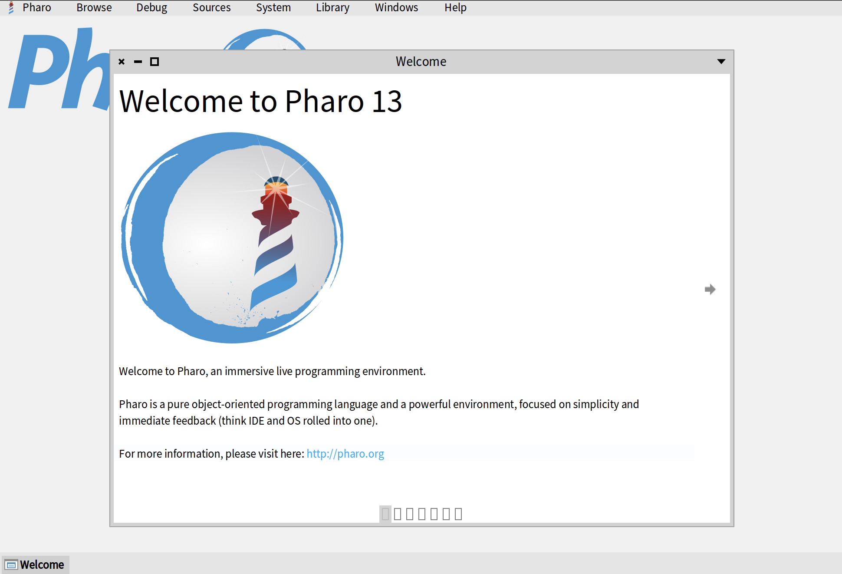Open the Debug menu
Image resolution: width=842 pixels, height=574 pixels.
pyautogui.click(x=151, y=8)
